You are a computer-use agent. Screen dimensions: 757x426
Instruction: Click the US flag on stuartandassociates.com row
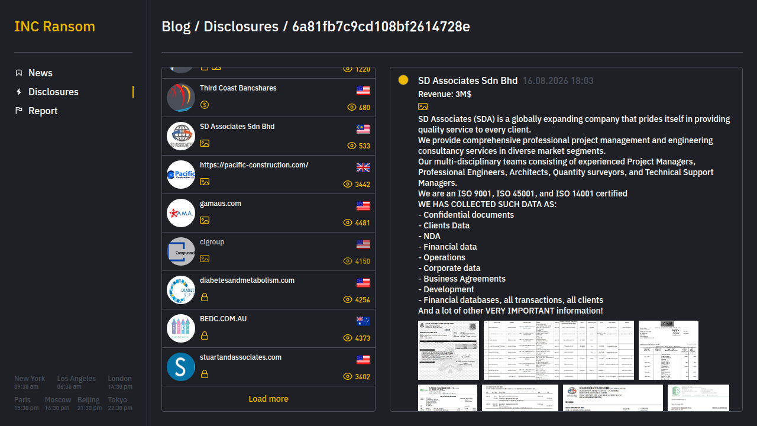point(363,360)
